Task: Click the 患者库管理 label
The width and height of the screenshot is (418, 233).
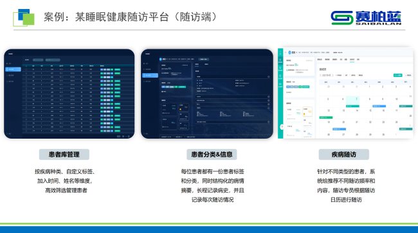Action: pos(64,155)
